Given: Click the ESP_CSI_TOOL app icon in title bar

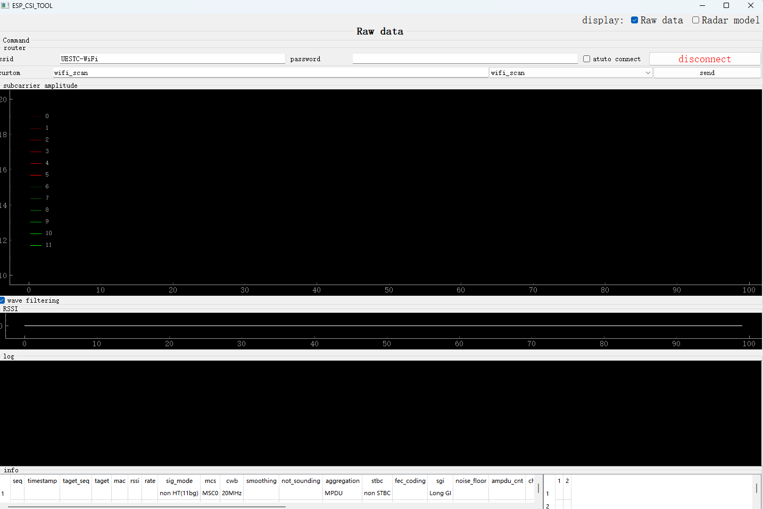Looking at the screenshot, I should 5,5.
